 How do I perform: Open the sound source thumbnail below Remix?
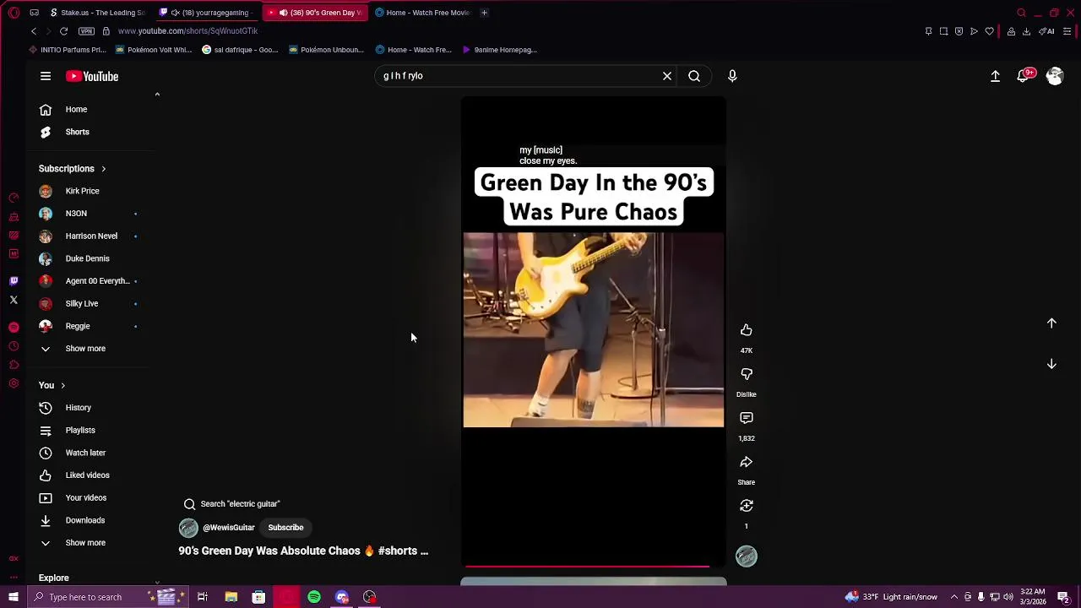(x=747, y=556)
